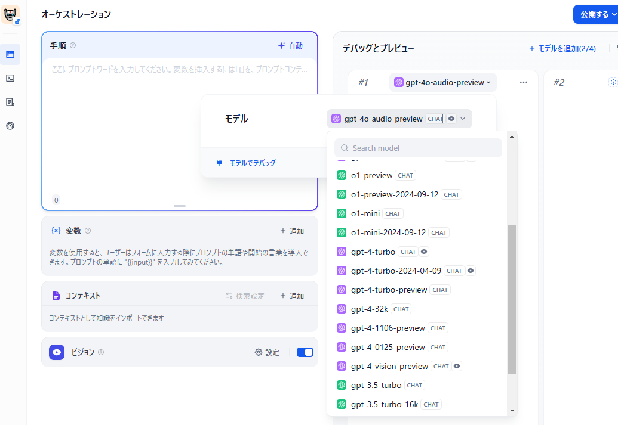Image resolution: width=618 pixels, height=425 pixels.
Task: Click 追加 in the 変数 section
Action: (292, 231)
